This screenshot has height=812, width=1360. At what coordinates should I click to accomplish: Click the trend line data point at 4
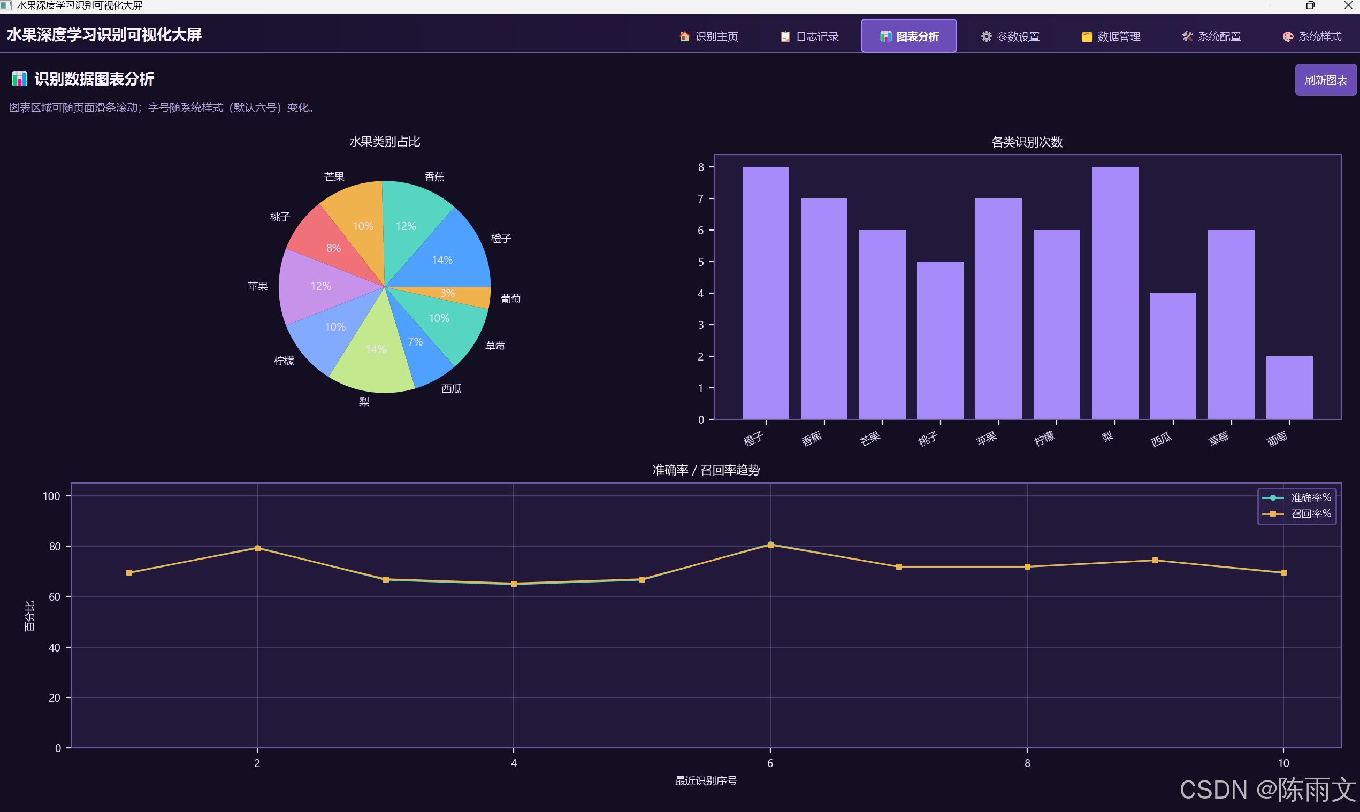(514, 584)
